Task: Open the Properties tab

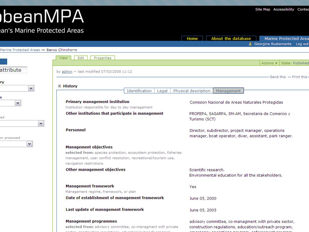Action: [x=102, y=58]
